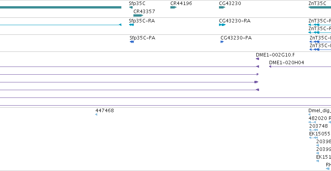Open the Sfp35C-PA protein label

click(x=142, y=38)
